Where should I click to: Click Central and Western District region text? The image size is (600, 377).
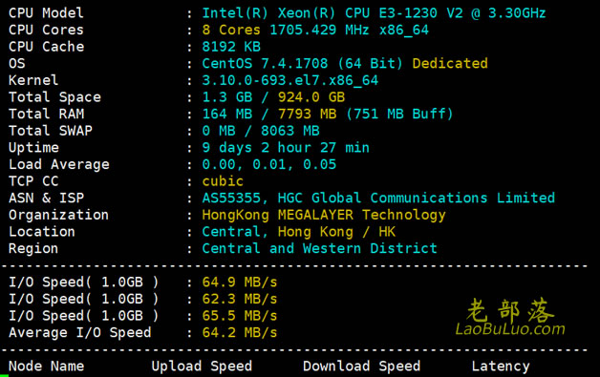[319, 248]
